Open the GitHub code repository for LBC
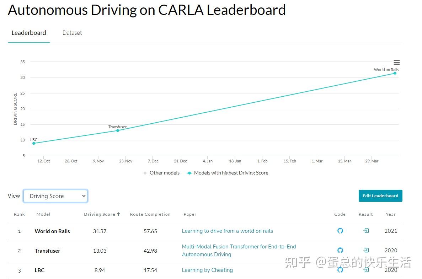The width and height of the screenshot is (422, 279). (x=340, y=270)
